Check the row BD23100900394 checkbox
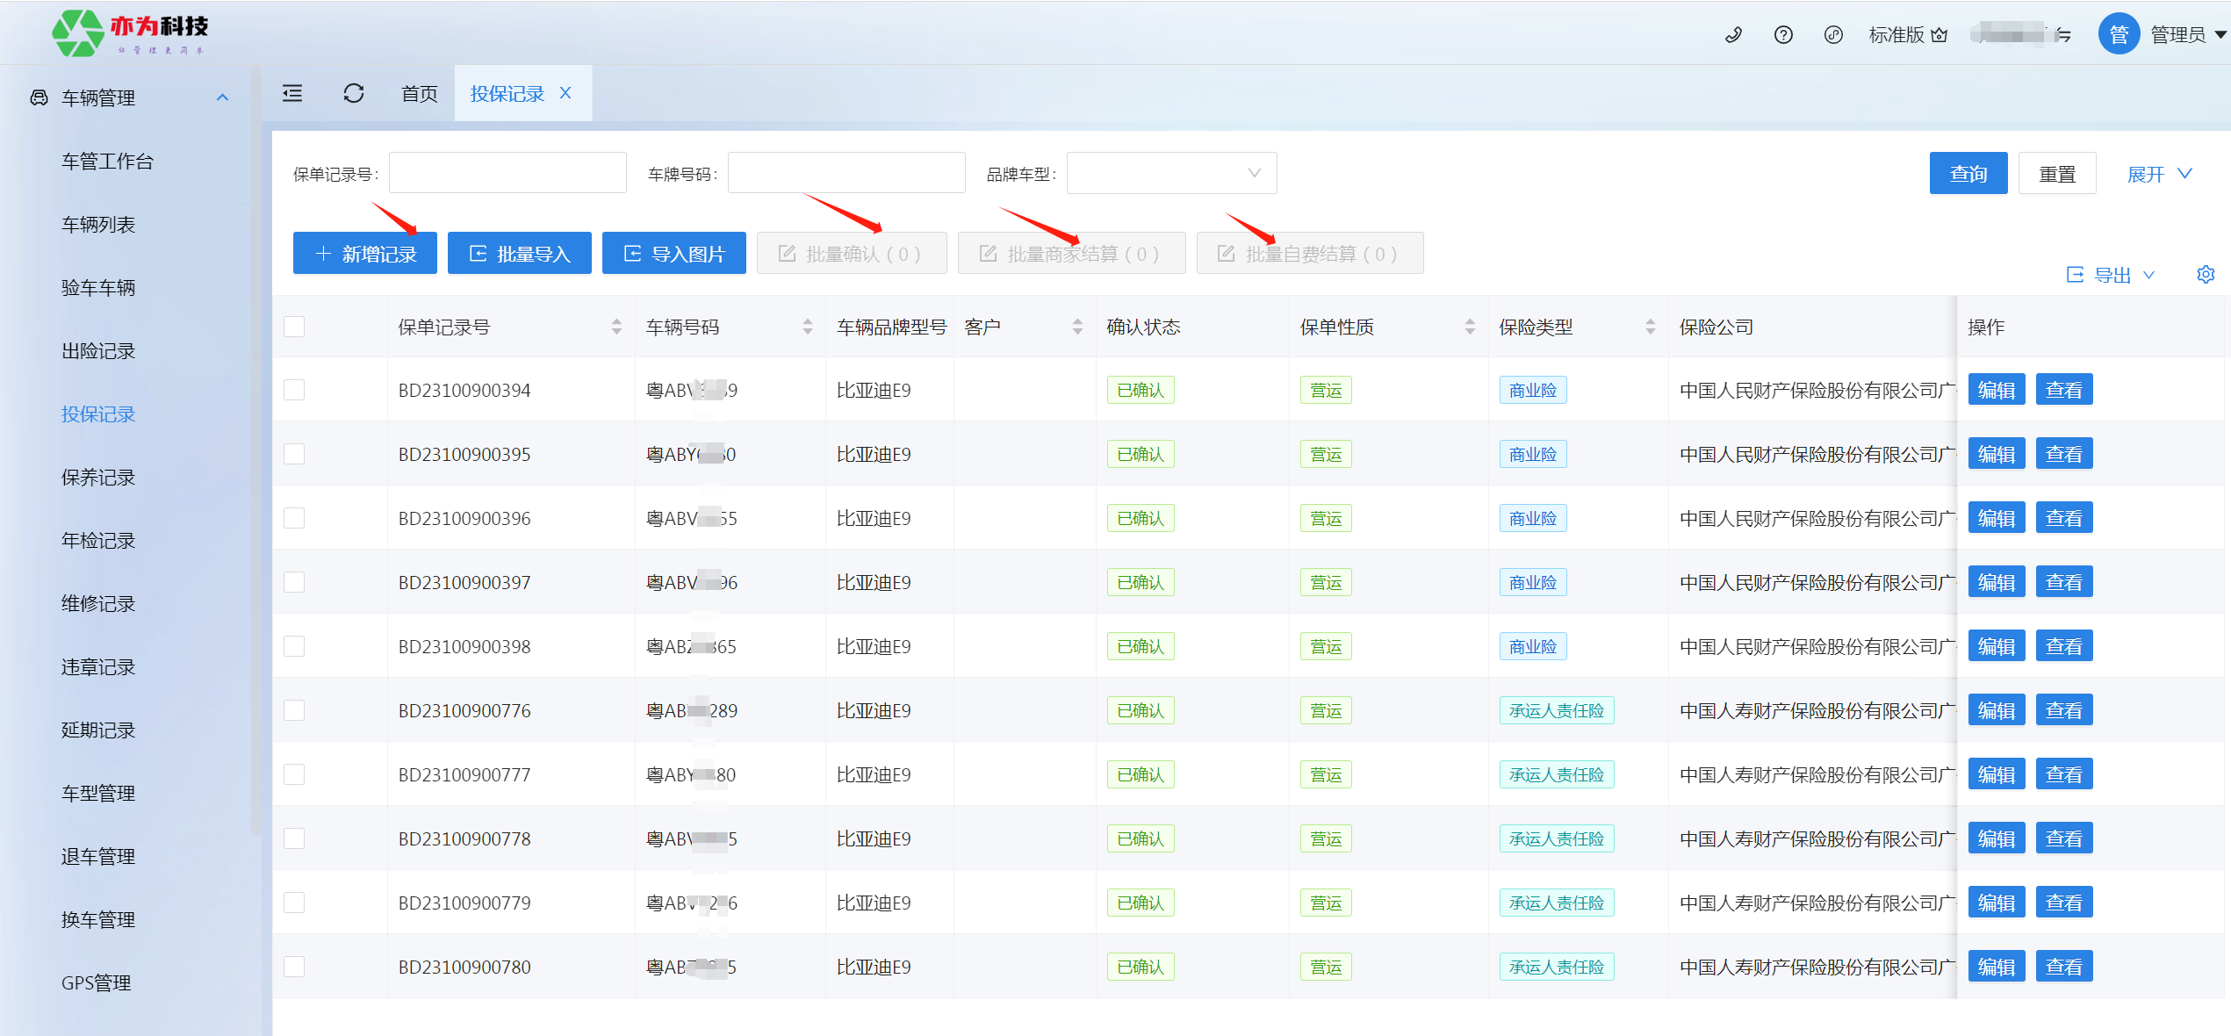This screenshot has height=1036, width=2231. 294,390
